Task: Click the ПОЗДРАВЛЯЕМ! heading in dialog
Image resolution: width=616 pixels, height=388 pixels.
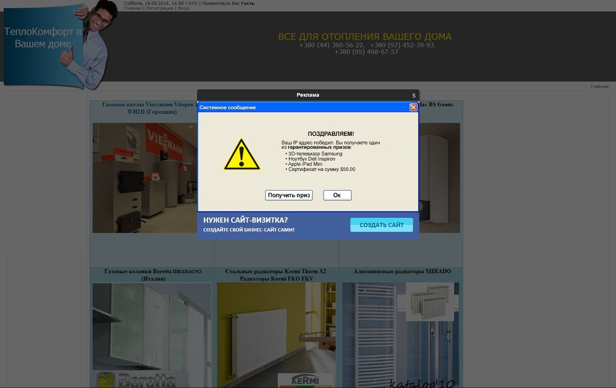Action: [x=331, y=134]
